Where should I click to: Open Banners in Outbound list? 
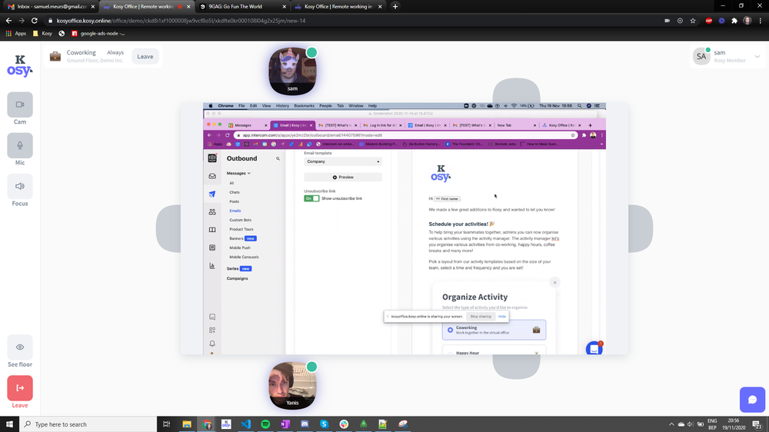pyautogui.click(x=236, y=238)
